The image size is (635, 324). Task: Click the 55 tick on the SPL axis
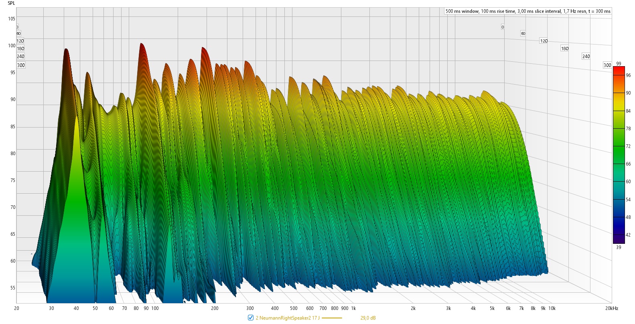[13, 288]
